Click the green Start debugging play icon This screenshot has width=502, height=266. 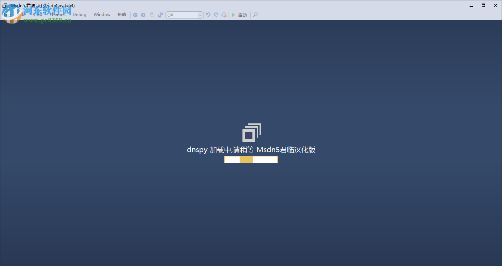click(x=234, y=15)
